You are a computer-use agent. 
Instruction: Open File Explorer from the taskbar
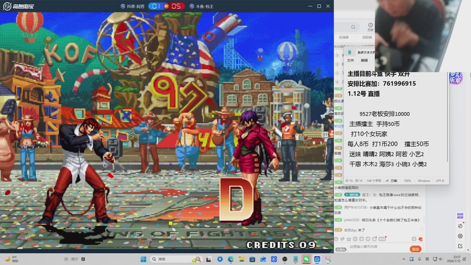[x=241, y=259]
